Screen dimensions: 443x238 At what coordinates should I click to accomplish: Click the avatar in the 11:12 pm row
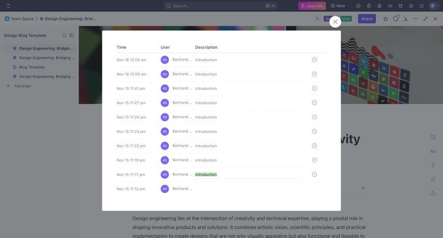[165, 189]
